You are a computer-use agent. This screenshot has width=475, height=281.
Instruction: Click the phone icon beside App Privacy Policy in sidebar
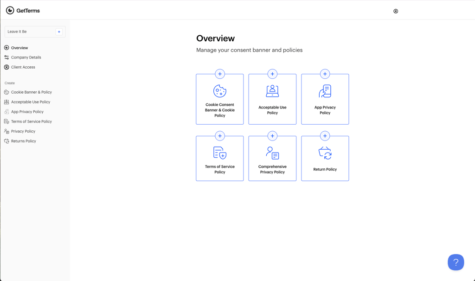(6, 112)
